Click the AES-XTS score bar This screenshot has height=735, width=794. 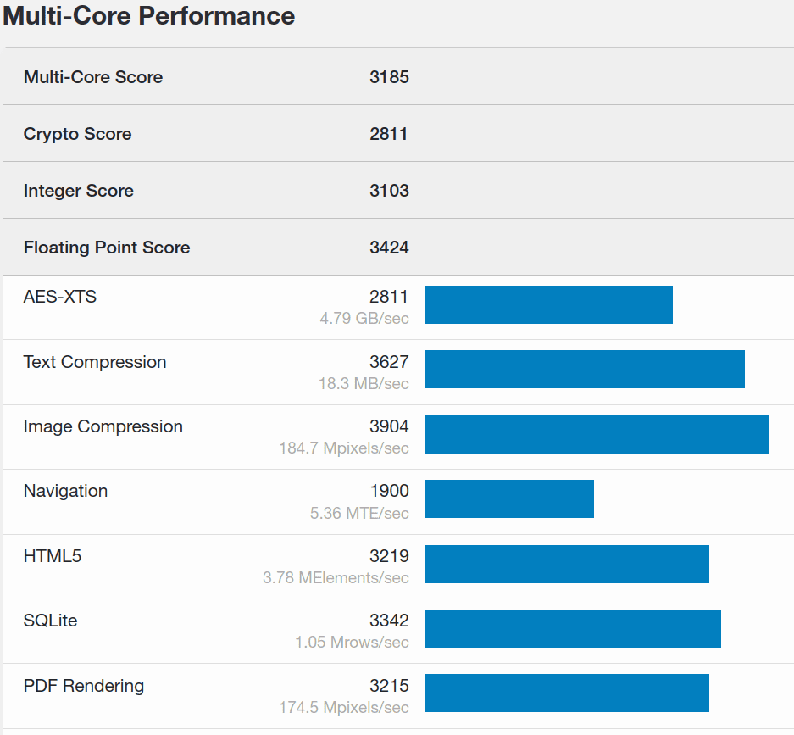pos(547,304)
